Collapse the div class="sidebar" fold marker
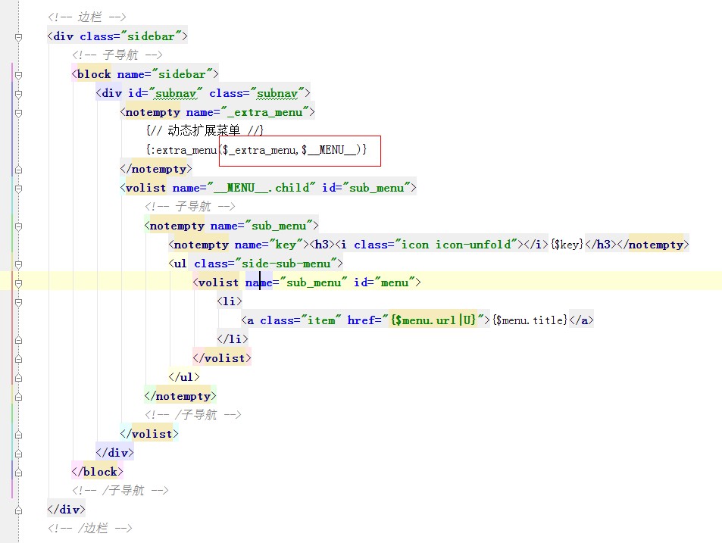This screenshot has height=543, width=722. (x=17, y=36)
